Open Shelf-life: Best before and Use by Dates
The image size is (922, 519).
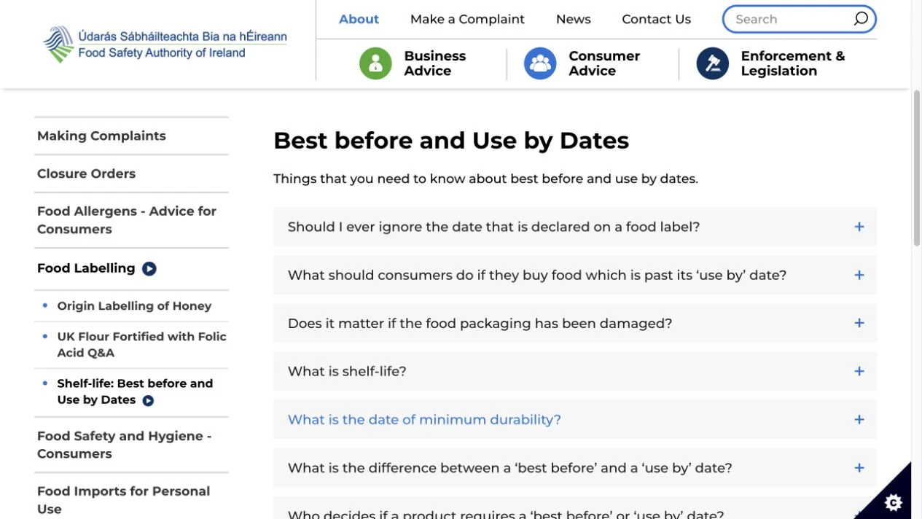[135, 391]
